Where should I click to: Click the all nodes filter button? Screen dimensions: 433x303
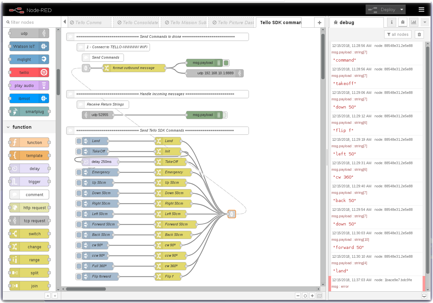click(x=398, y=35)
